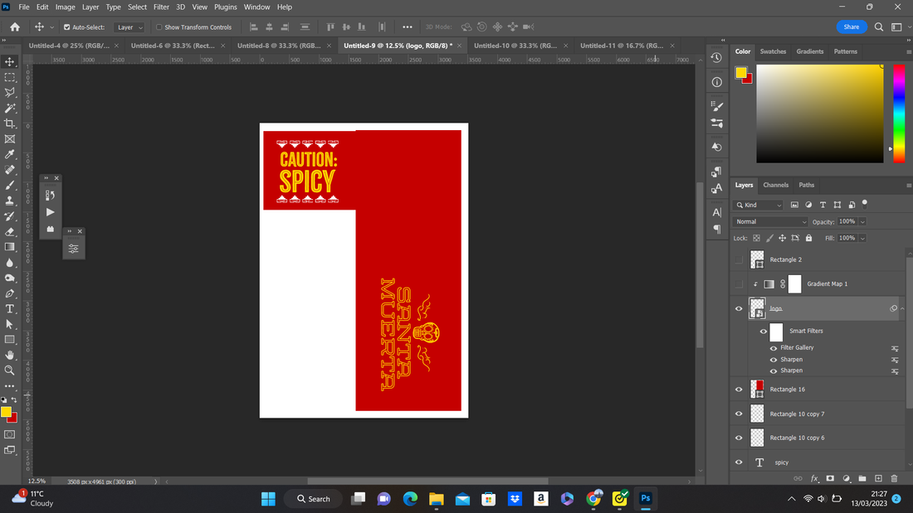Click the foreground yellow swatch in Color panel
The image size is (913, 513).
click(x=740, y=73)
